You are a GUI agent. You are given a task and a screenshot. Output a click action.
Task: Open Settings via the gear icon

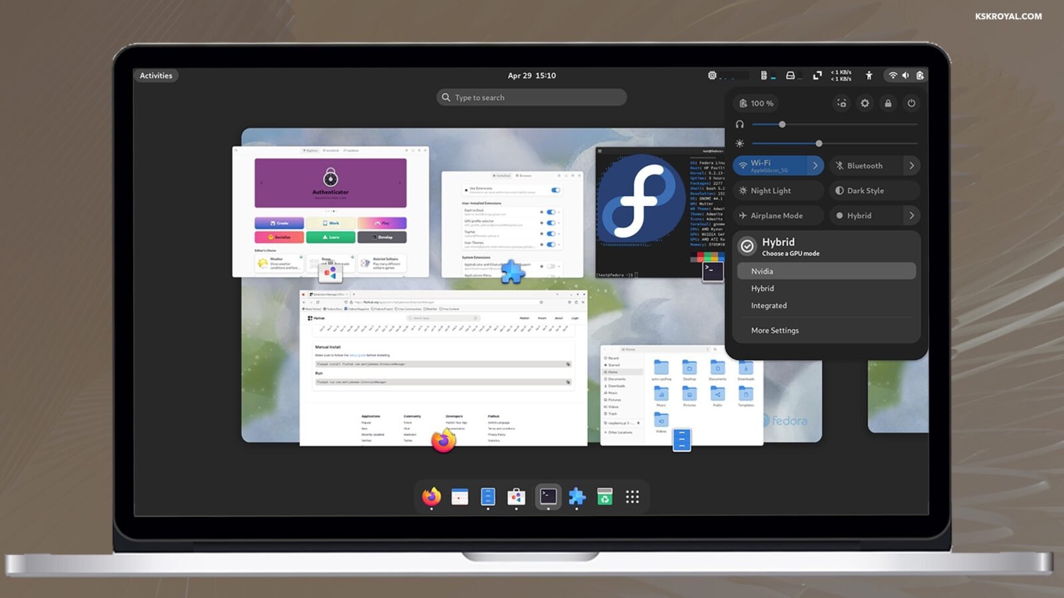864,104
